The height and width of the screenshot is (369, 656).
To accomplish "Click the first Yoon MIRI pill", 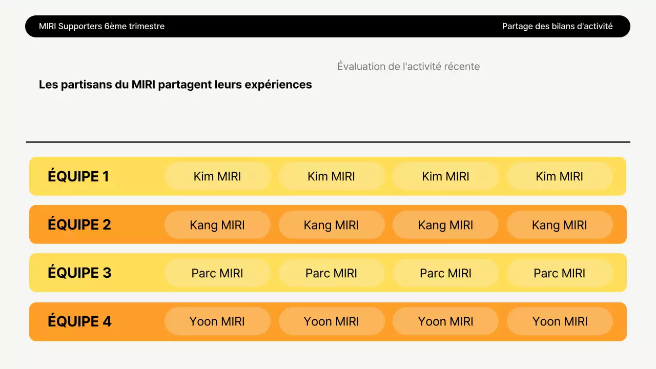I will (x=217, y=321).
